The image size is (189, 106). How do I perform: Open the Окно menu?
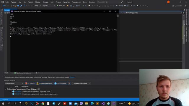point(85,2)
